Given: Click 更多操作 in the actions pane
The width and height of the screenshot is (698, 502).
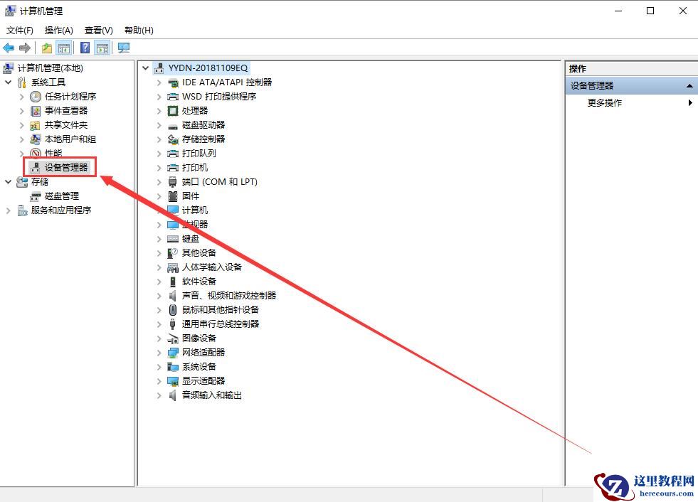Looking at the screenshot, I should coord(605,103).
